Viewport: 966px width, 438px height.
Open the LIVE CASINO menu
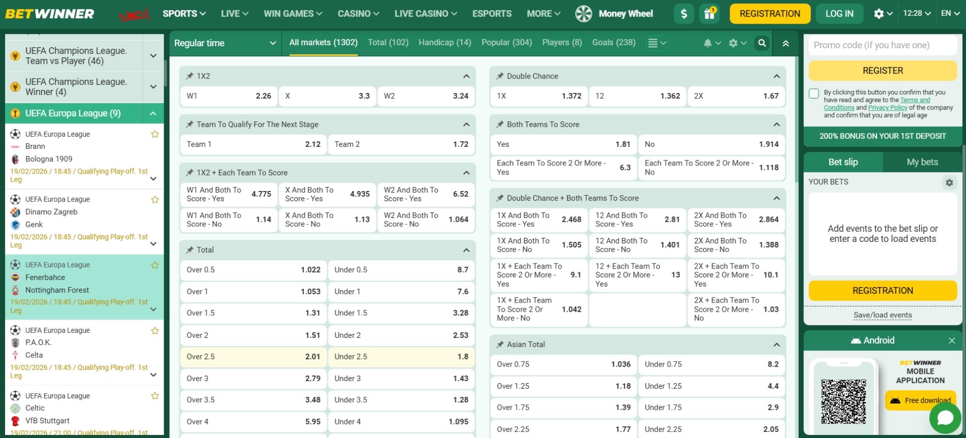coord(426,14)
